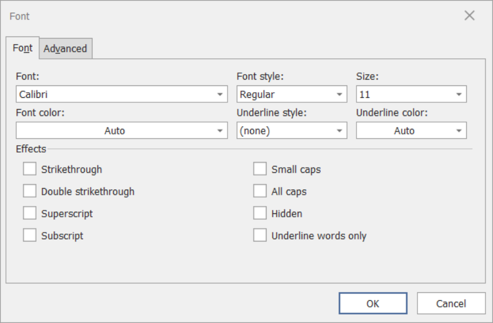
Task: Enable Underline words only
Action: coord(260,236)
